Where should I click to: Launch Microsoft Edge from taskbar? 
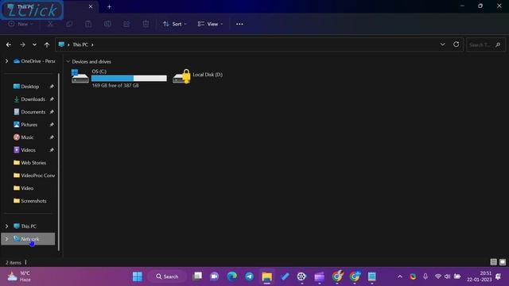[x=231, y=276]
